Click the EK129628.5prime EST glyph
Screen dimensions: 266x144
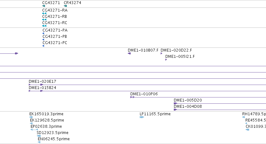pyautogui.click(x=31, y=123)
